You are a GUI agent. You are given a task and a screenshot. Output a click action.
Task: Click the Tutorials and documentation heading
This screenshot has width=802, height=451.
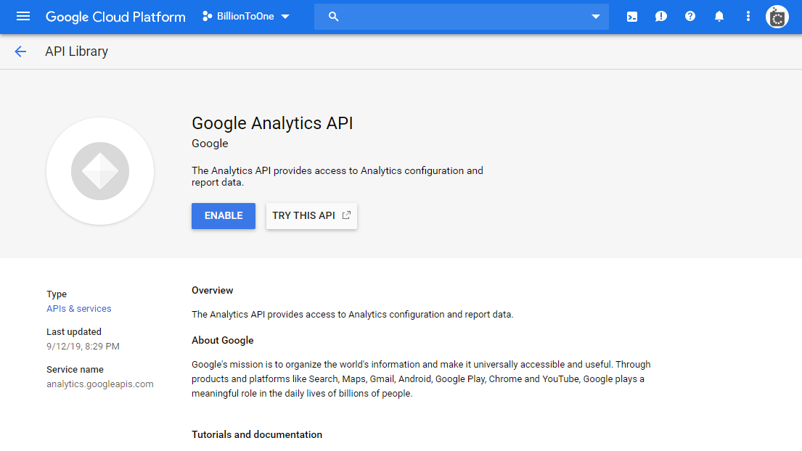coord(257,435)
